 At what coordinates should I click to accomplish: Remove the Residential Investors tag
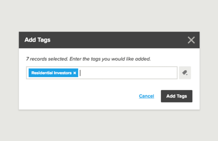click(75, 73)
